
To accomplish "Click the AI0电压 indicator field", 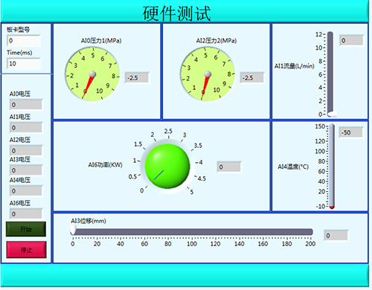I will [x=26, y=105].
